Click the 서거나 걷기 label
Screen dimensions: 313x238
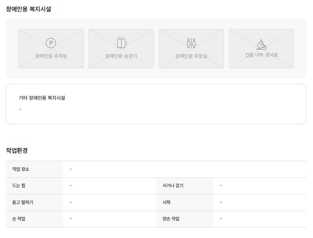pyautogui.click(x=173, y=186)
